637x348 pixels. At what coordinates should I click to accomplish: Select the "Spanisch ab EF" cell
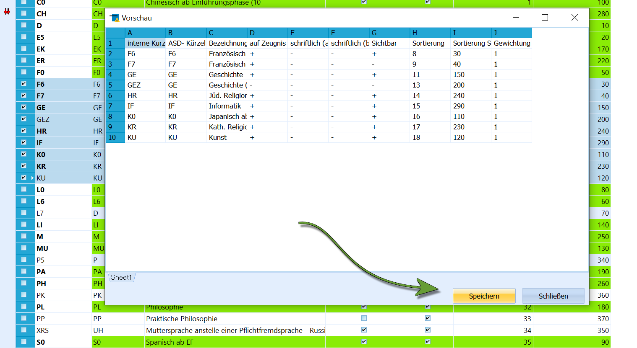[235, 342]
